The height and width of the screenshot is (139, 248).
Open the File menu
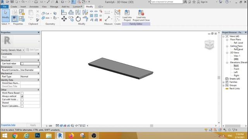click(x=5, y=7)
